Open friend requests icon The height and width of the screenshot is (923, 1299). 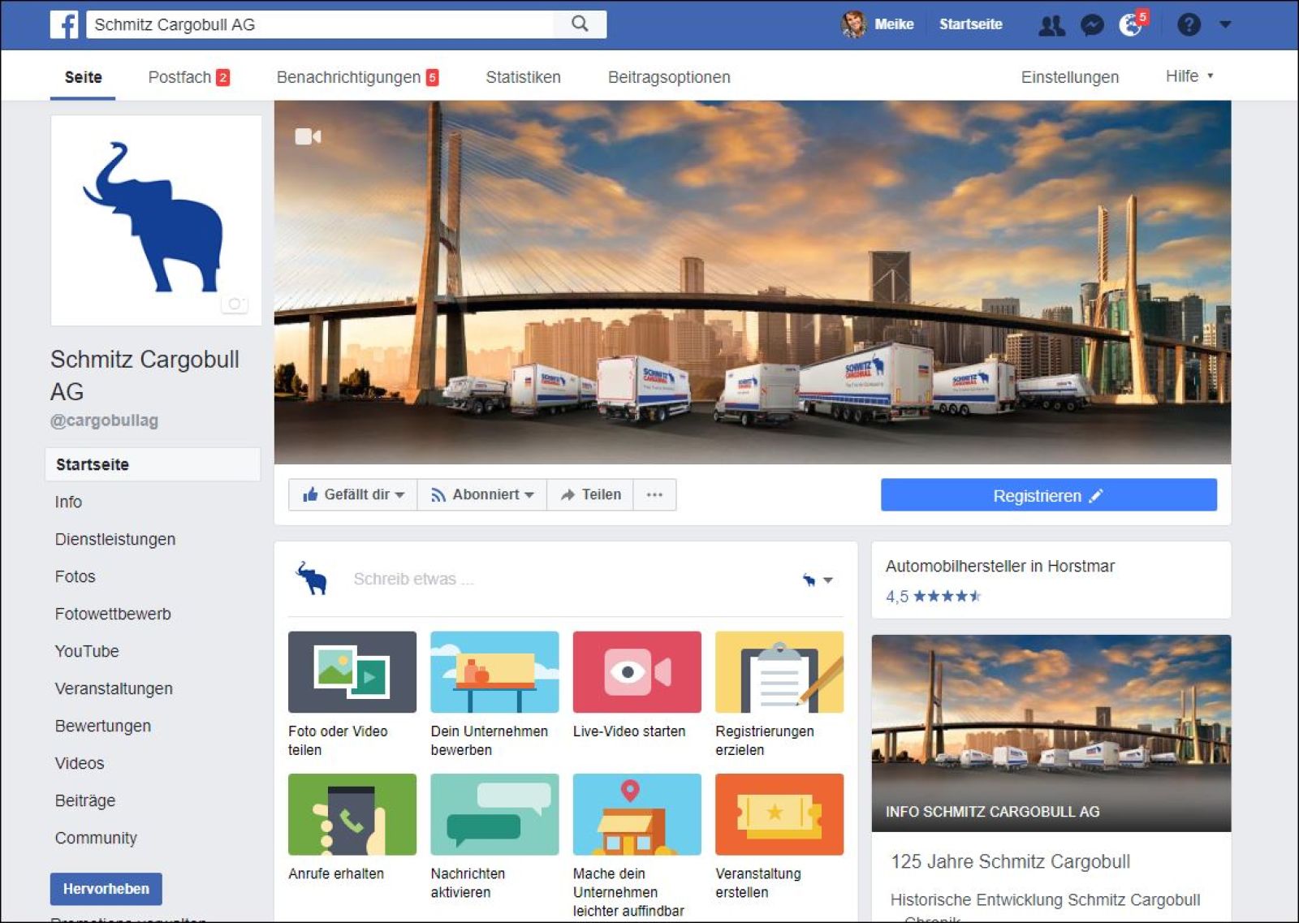(1052, 25)
